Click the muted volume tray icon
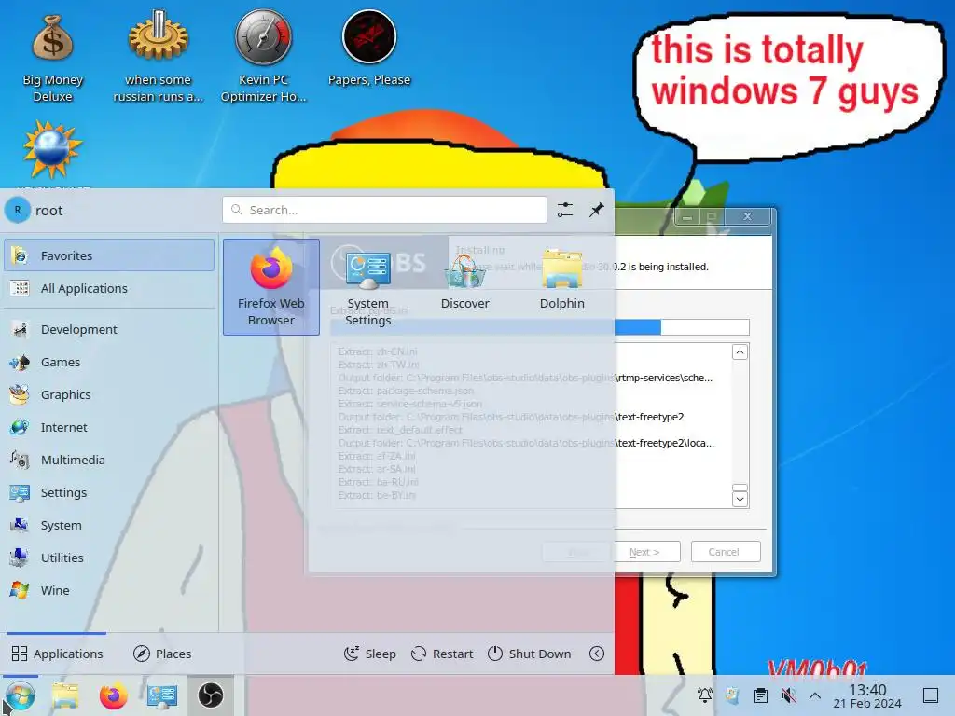This screenshot has height=716, width=955. 788,695
